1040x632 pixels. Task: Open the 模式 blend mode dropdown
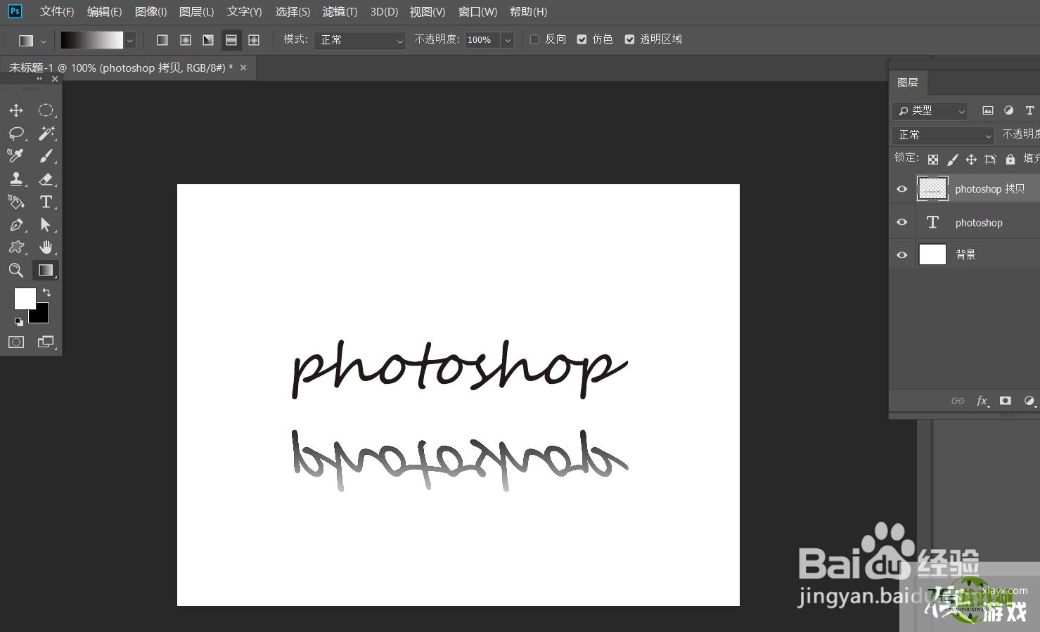(360, 40)
